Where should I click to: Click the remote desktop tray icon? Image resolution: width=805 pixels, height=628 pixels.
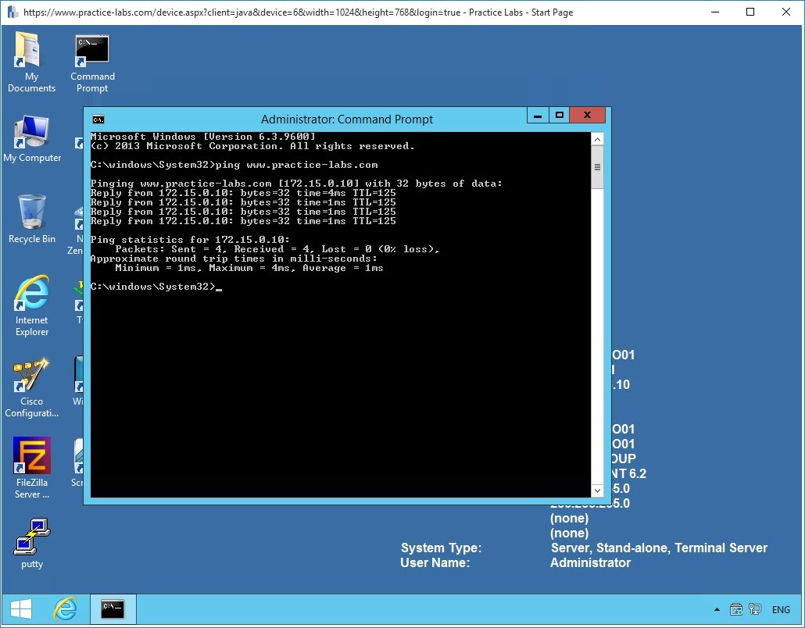pos(755,609)
